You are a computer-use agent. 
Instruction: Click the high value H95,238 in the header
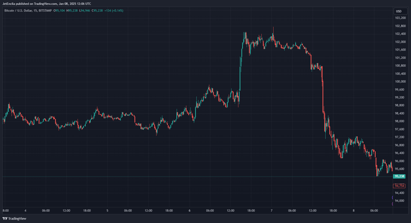click(x=72, y=11)
